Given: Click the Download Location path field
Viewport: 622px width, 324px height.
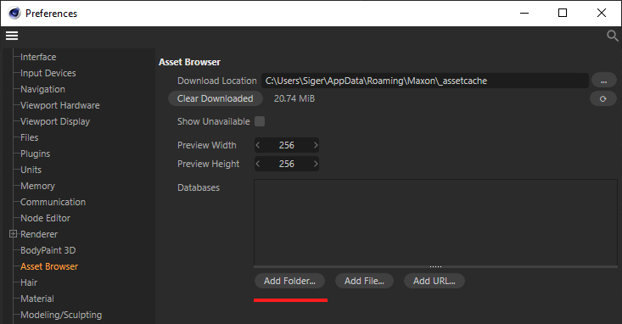Looking at the screenshot, I should [425, 81].
